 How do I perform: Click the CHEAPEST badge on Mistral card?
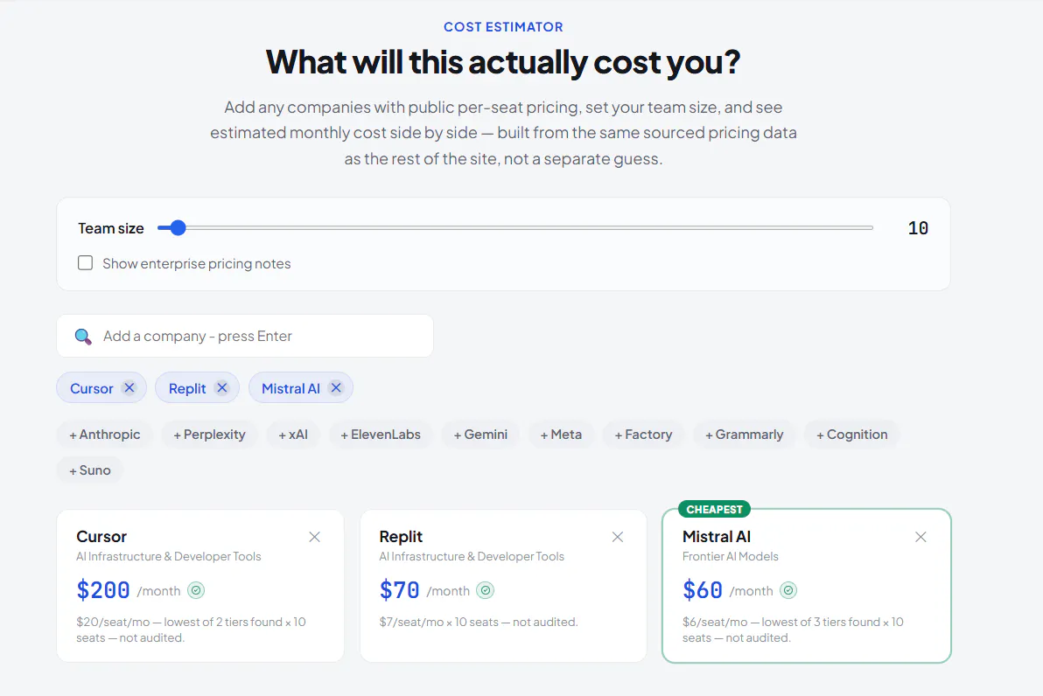(714, 509)
